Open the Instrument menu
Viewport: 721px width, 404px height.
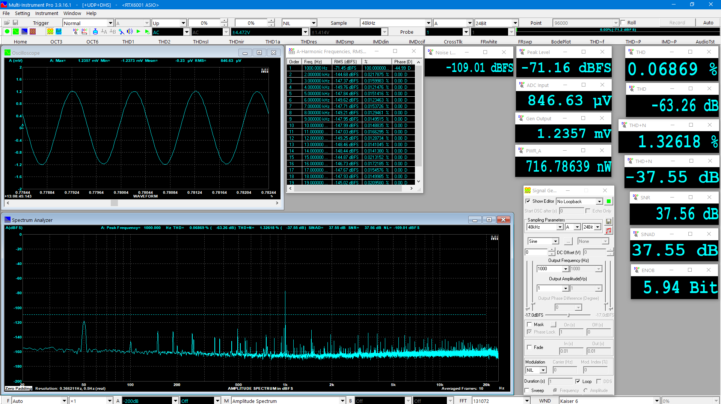coord(47,13)
